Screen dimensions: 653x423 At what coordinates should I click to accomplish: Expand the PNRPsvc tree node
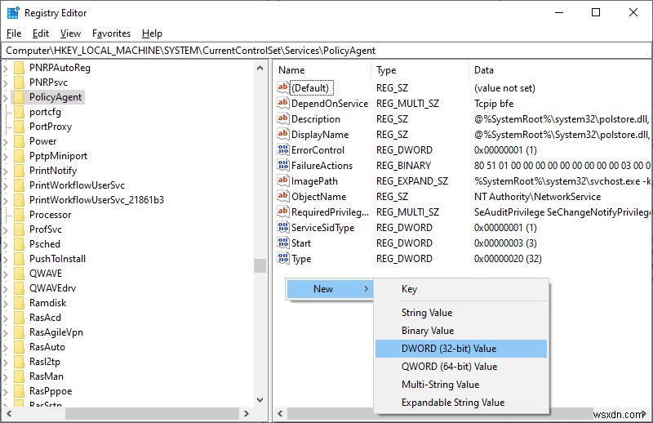[x=6, y=82]
